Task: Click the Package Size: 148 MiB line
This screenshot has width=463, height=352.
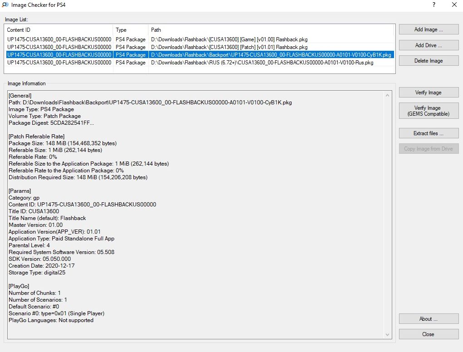Action: (x=63, y=143)
